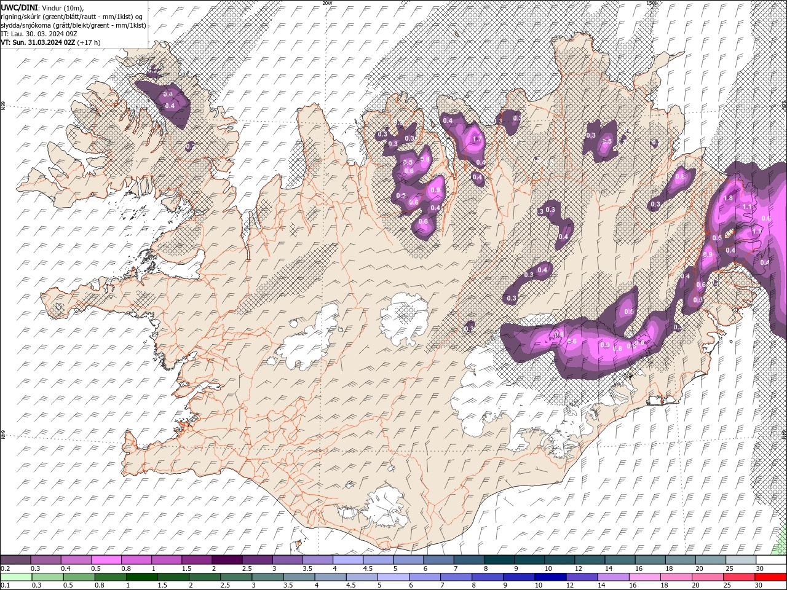The width and height of the screenshot is (787, 590).
Task: Select the bright pink swatch between 0.5 and 0.8 in top legend row
Action: point(106,560)
